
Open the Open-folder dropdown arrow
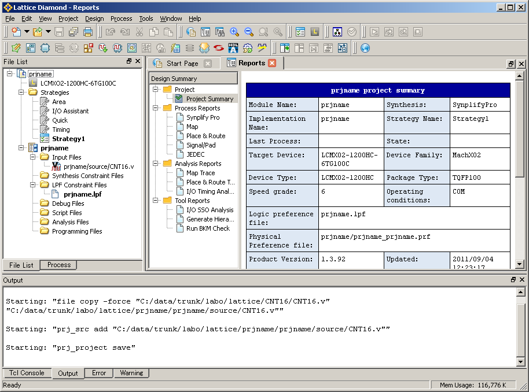(48, 32)
